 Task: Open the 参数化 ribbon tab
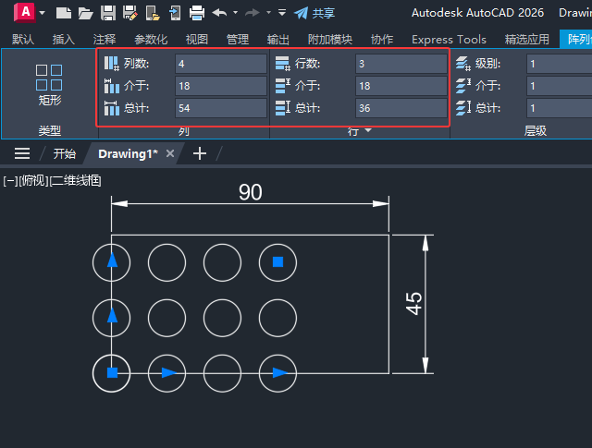[151, 39]
